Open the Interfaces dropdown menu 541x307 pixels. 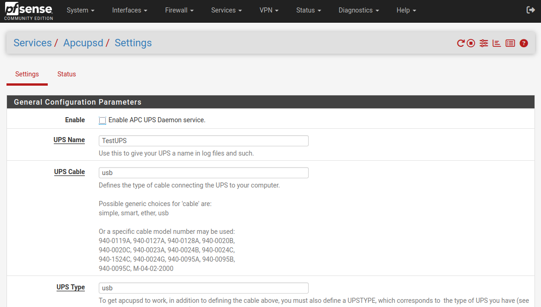point(129,10)
